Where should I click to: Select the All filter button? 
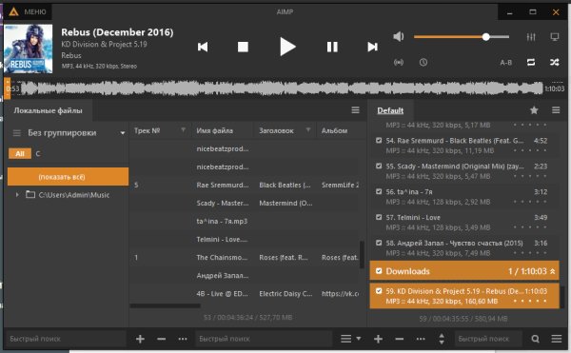tap(20, 153)
